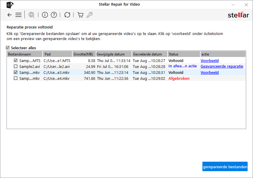Viewport: 253px width, 178px height.
Task: Sort by the Status column header
Action: pos(184,54)
